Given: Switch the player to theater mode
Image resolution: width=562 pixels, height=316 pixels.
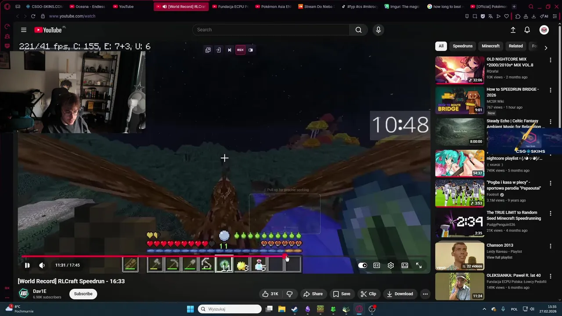Looking at the screenshot, I should point(405,265).
